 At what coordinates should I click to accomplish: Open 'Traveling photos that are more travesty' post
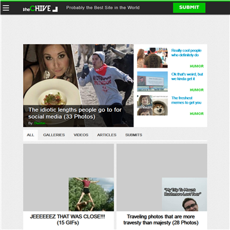[161, 220]
